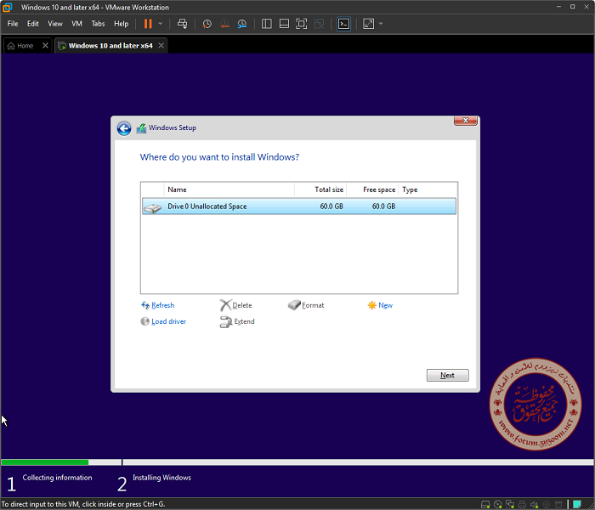Open the message log note icon

pos(577,505)
